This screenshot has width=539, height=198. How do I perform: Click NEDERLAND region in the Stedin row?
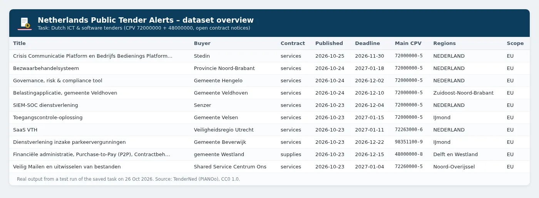click(x=449, y=56)
